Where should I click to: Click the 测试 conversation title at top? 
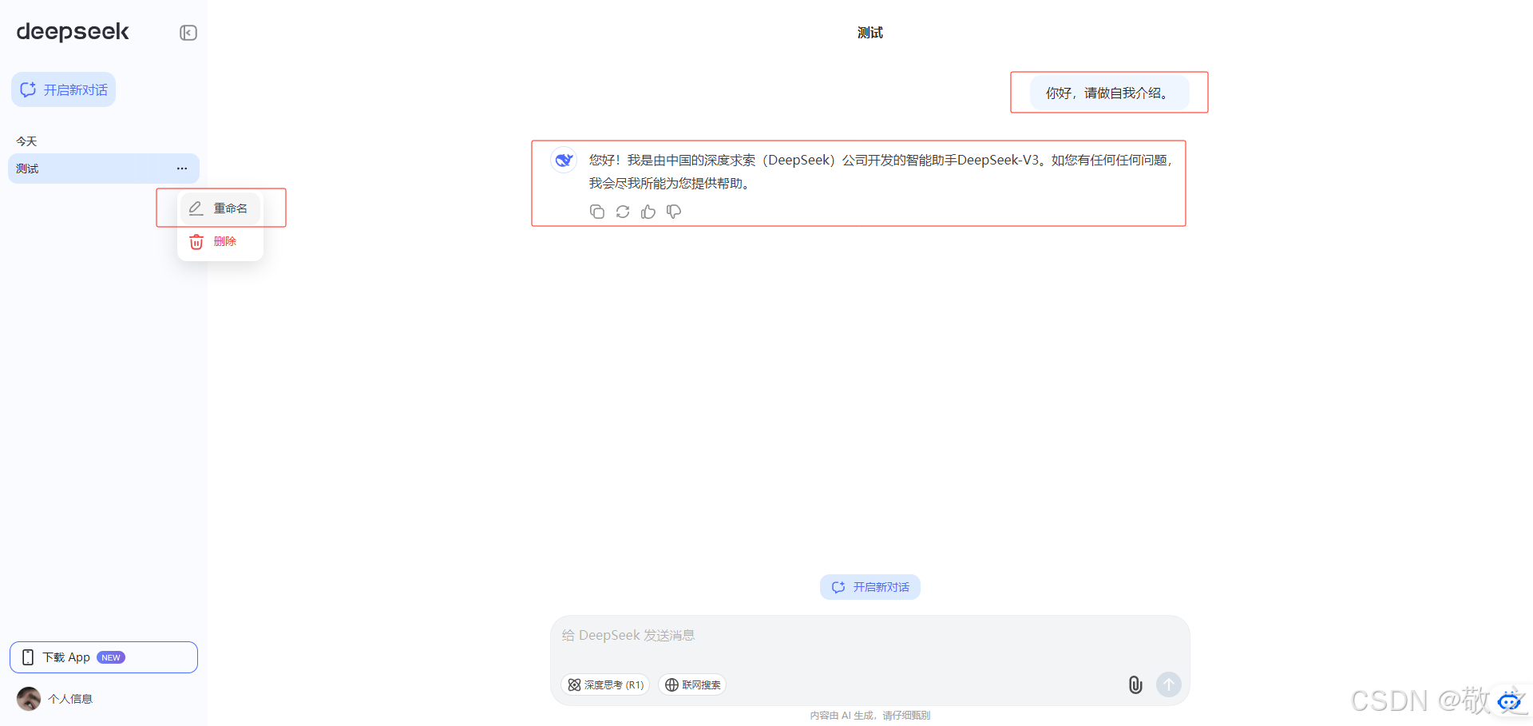point(870,33)
